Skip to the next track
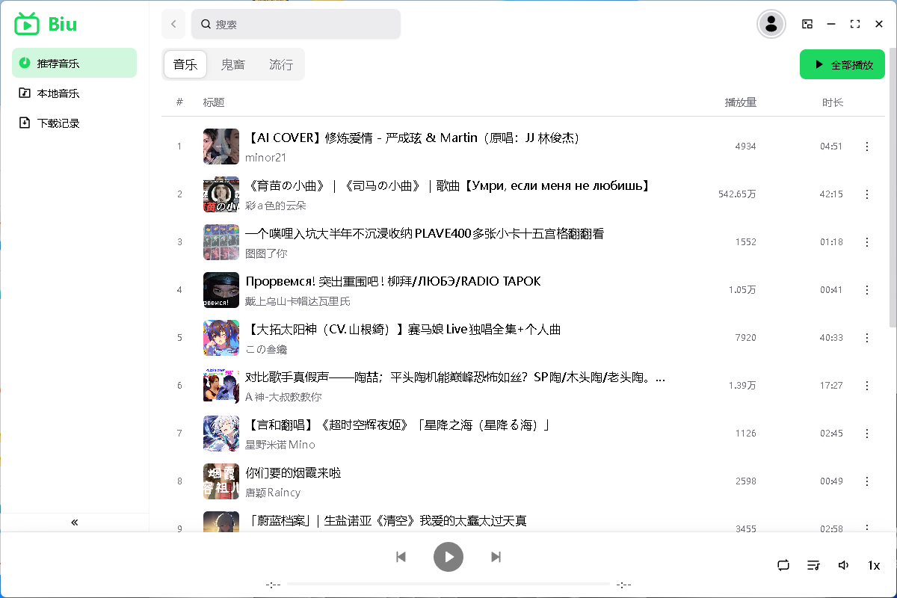 [496, 556]
